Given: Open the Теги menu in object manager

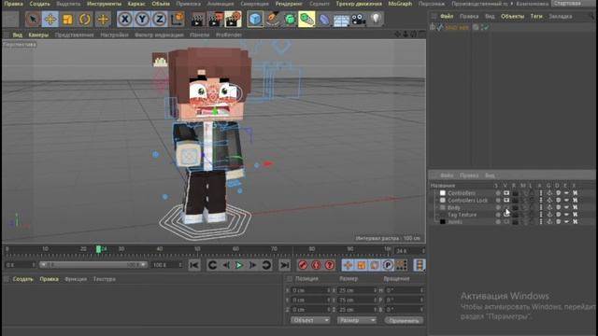Looking at the screenshot, I should [x=536, y=17].
